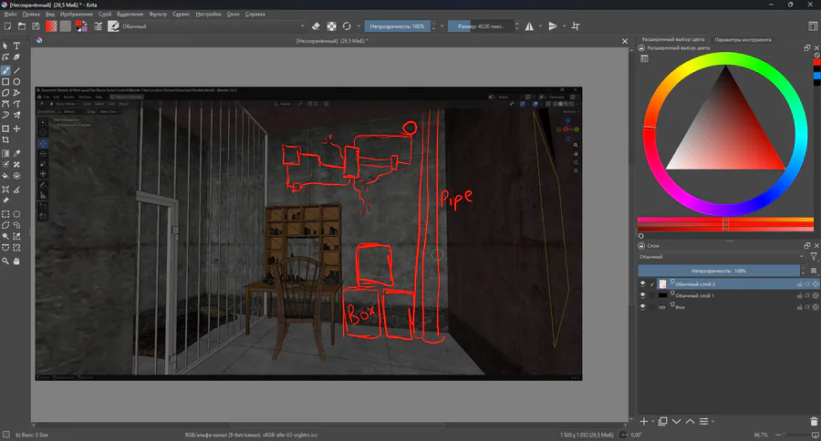Expand the arrow next to reload brush preset

(x=359, y=26)
